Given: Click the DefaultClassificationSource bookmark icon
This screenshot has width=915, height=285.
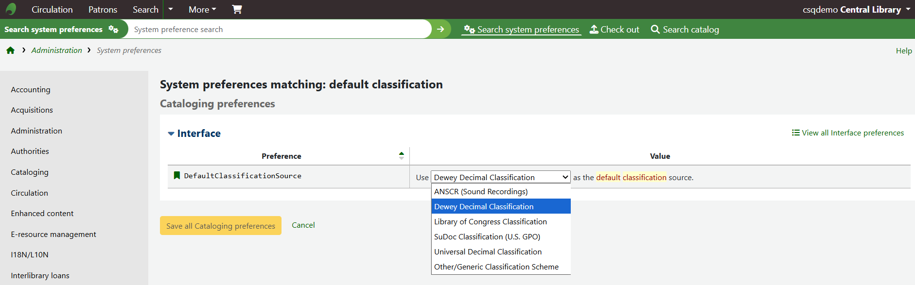Looking at the screenshot, I should [177, 175].
